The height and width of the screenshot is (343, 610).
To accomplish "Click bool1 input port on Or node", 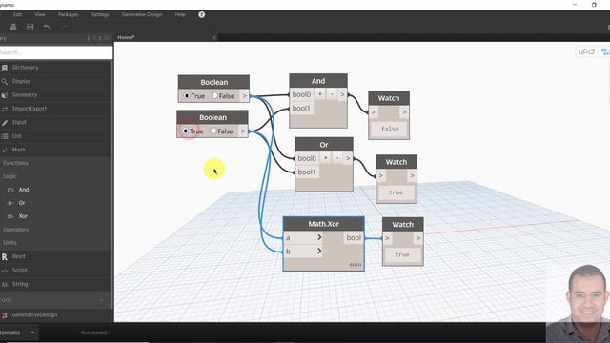I will pos(307,171).
